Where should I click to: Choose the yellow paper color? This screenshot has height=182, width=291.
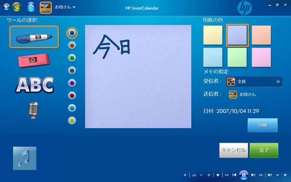pyautogui.click(x=213, y=35)
